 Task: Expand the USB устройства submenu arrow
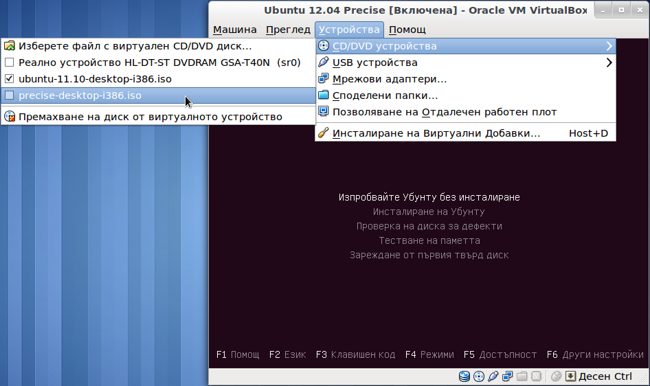coord(609,63)
